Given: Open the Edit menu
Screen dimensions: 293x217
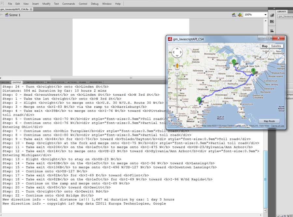Looking at the screenshot, I should (18, 4).
